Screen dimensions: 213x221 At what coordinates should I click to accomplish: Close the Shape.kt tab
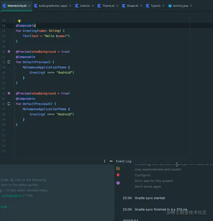(x=141, y=6)
